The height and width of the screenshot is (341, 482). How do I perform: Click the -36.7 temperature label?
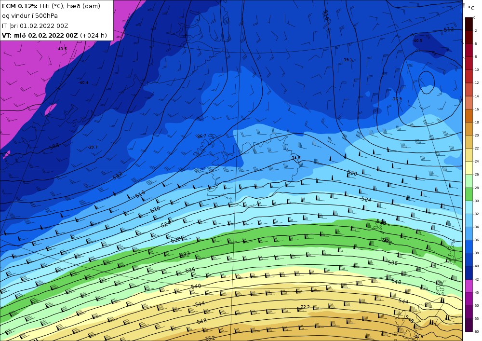[201, 136]
